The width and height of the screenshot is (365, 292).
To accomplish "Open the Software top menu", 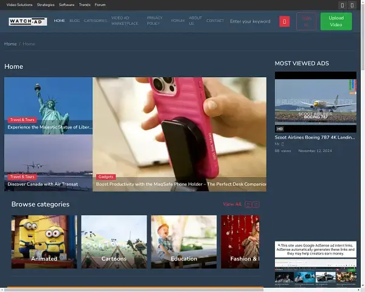I will 66,5.
